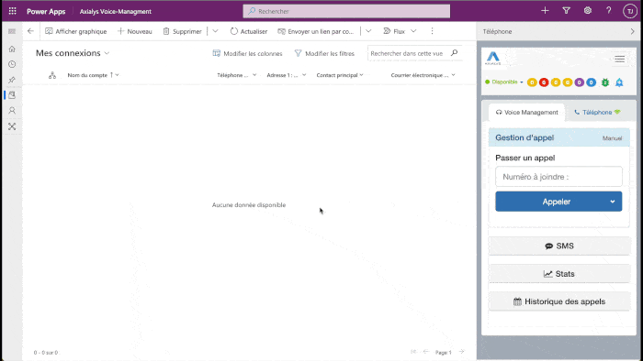Open the Power Apps app launcher grid

coord(12,11)
